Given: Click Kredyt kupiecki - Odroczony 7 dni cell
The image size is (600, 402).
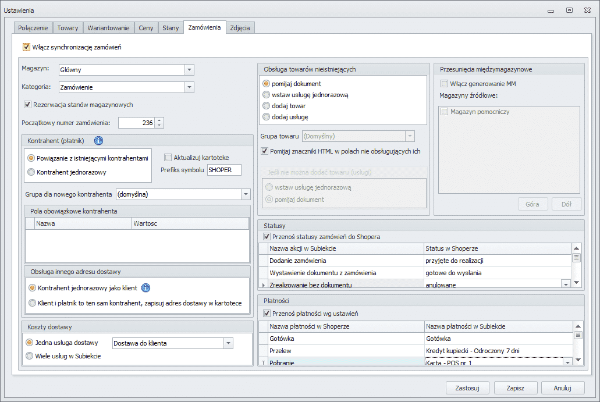Looking at the screenshot, I should (x=499, y=351).
